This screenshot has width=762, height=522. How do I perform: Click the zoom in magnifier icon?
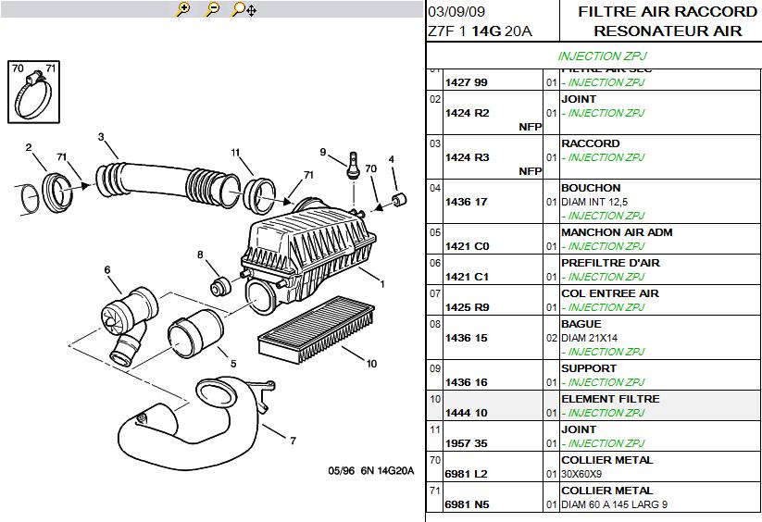[x=182, y=10]
